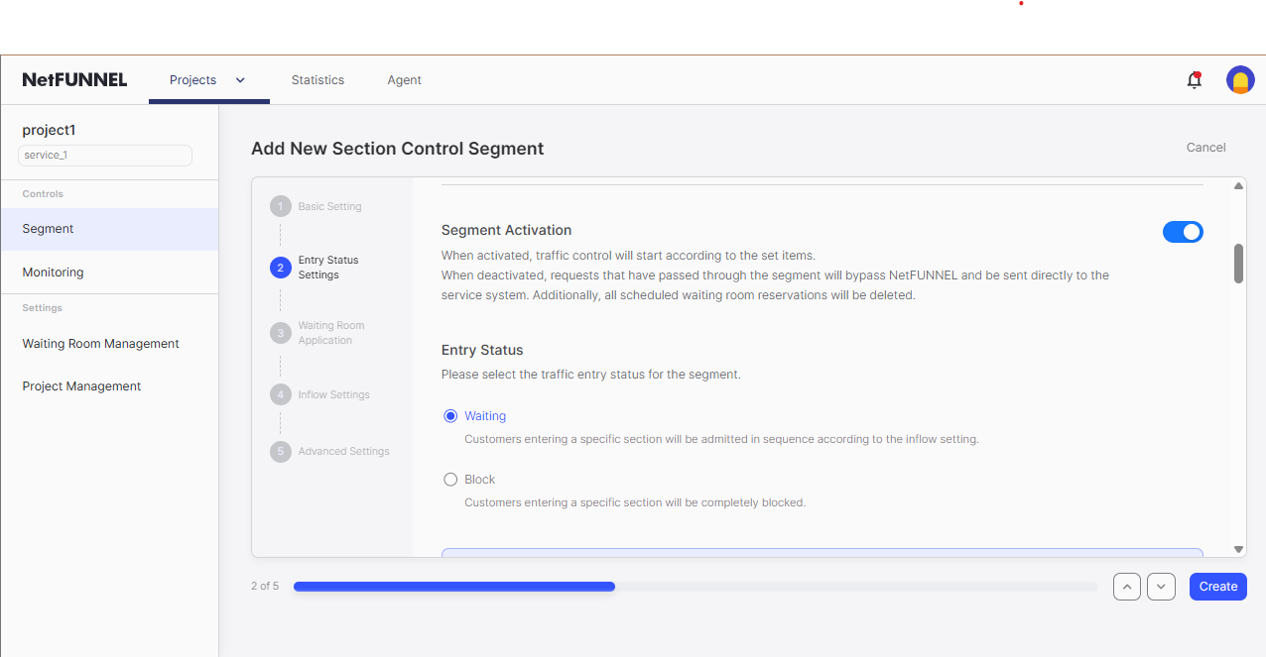This screenshot has width=1266, height=657.
Task: Select the Block entry status
Action: coord(450,479)
